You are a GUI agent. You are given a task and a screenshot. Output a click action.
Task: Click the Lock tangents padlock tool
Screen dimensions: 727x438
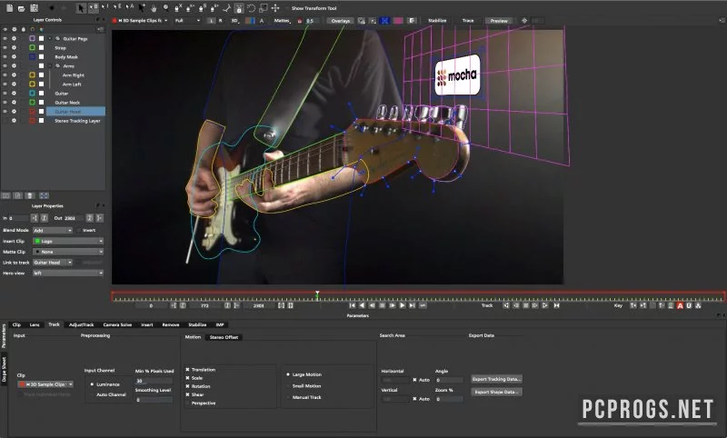tap(239, 8)
